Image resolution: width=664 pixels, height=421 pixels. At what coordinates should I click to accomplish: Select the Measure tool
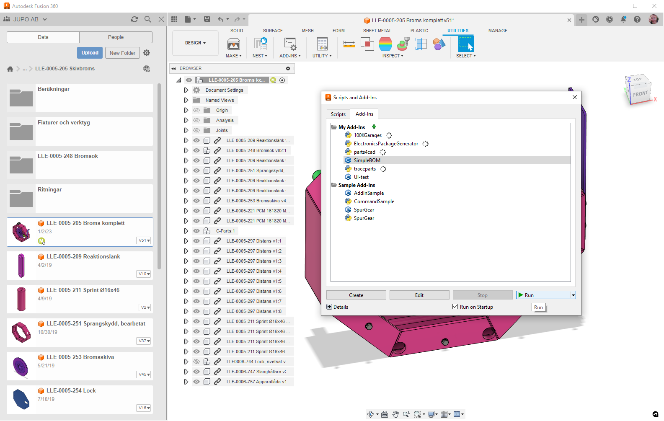click(349, 44)
